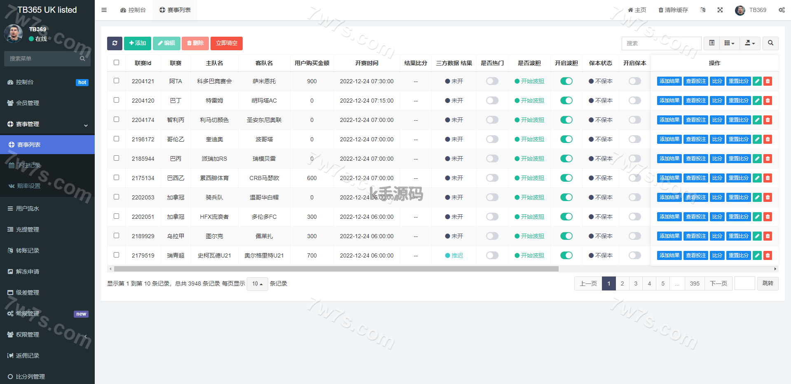
Task: Click green edit icon for row 2204121
Action: tap(757, 81)
